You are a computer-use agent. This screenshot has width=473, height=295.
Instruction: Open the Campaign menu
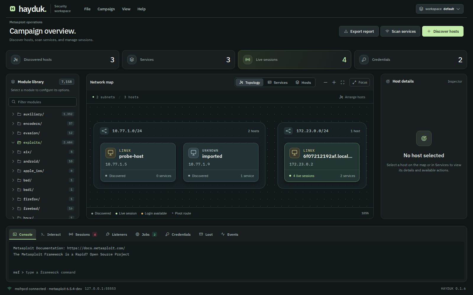106,9
